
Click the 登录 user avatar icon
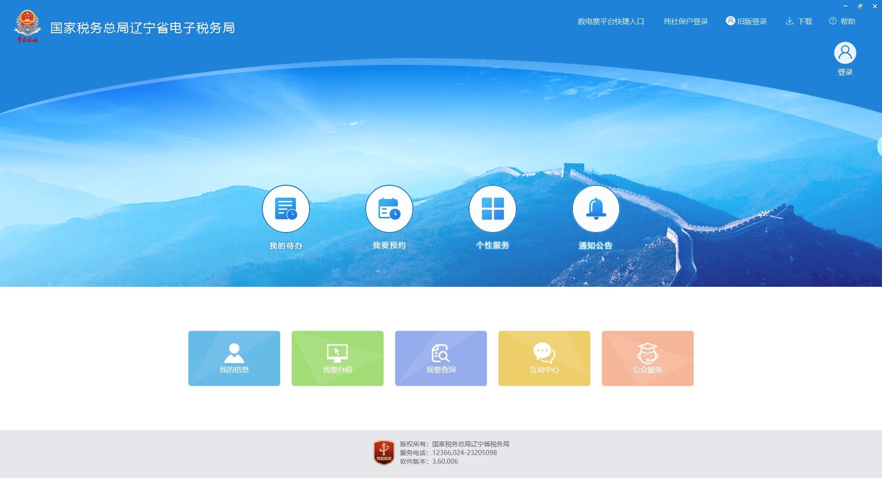pos(845,53)
